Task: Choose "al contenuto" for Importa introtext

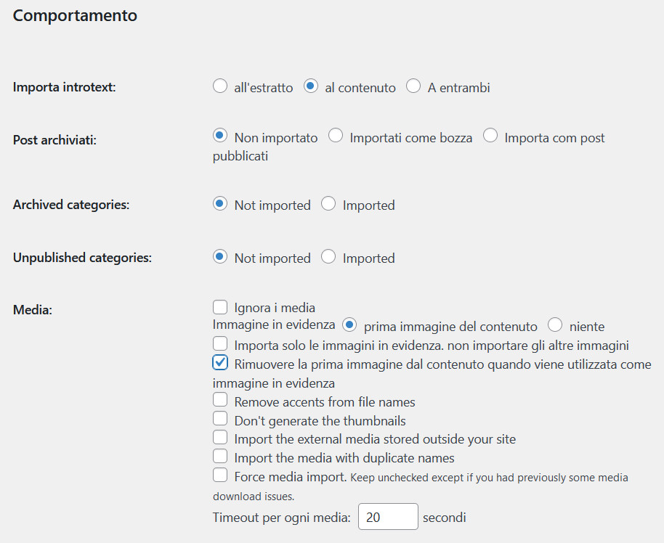Action: tap(311, 86)
